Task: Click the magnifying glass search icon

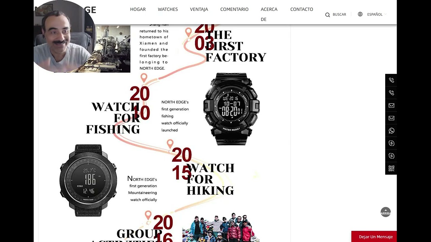Action: 327,15
